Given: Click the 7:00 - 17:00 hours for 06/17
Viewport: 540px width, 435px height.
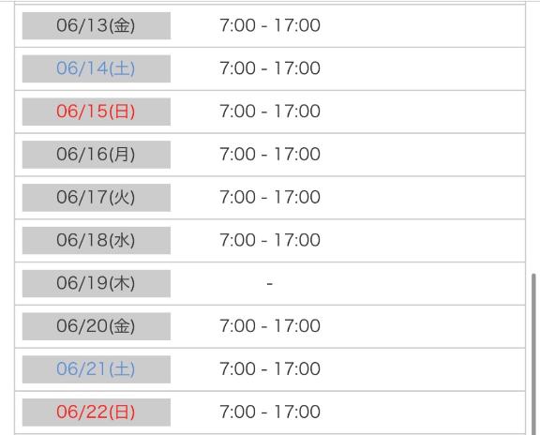Looking at the screenshot, I should click(x=270, y=197).
